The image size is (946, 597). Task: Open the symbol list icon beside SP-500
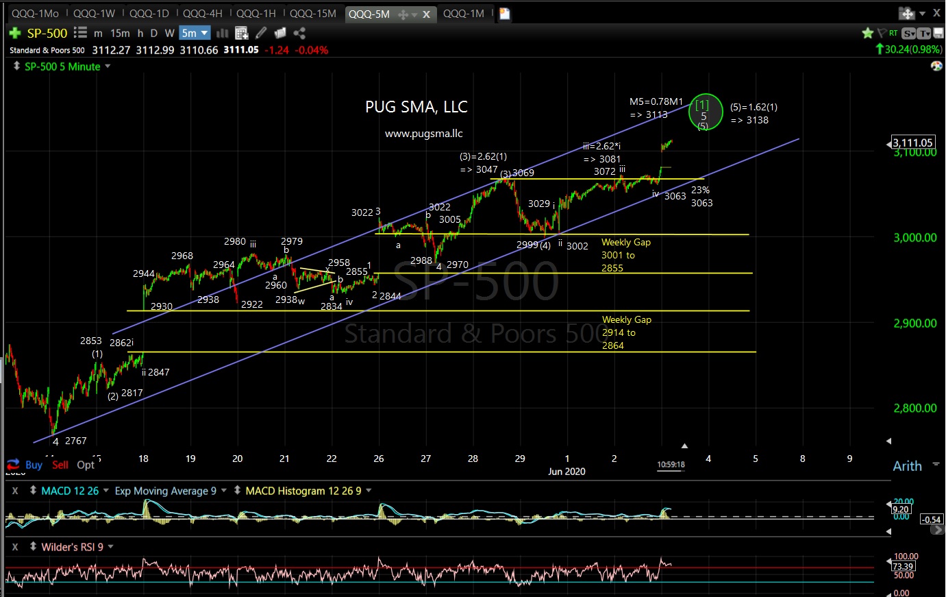tap(80, 33)
